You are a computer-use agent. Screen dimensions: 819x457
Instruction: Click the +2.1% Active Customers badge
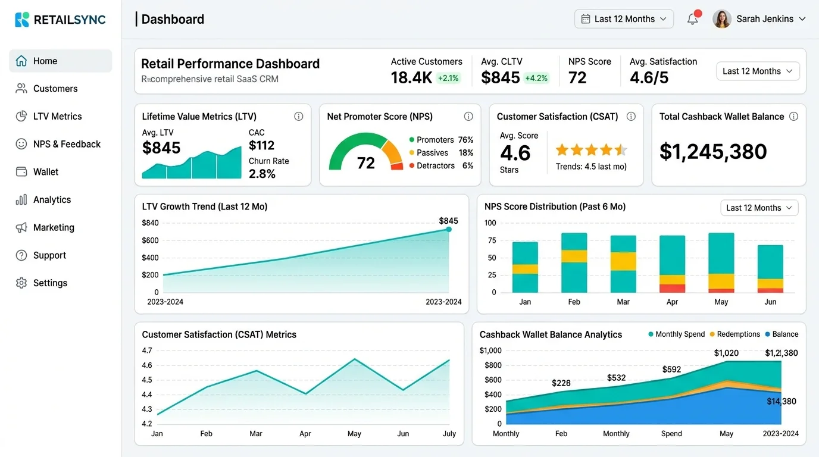pos(448,78)
